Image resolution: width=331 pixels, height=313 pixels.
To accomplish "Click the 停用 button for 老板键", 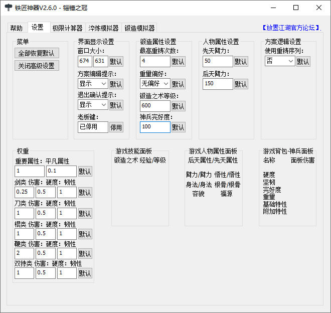I will pyautogui.click(x=116, y=127).
